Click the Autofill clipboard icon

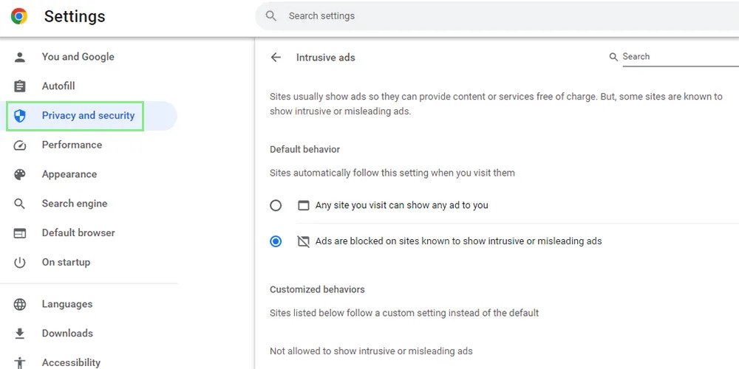click(20, 86)
